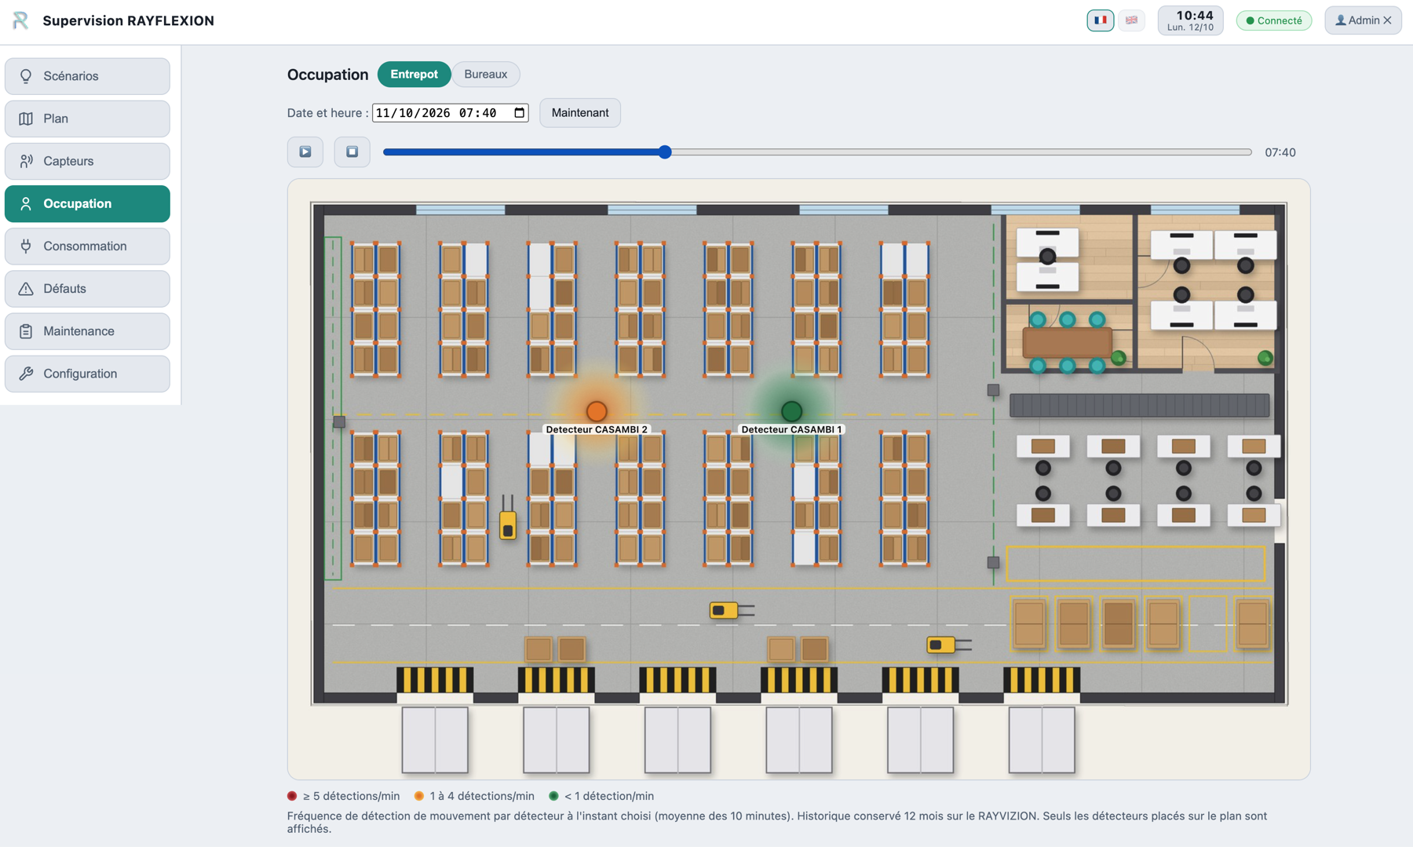Click the time slider handle
The height and width of the screenshot is (847, 1413).
(665, 152)
